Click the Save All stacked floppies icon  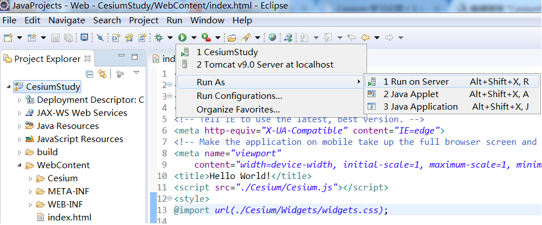[68, 37]
